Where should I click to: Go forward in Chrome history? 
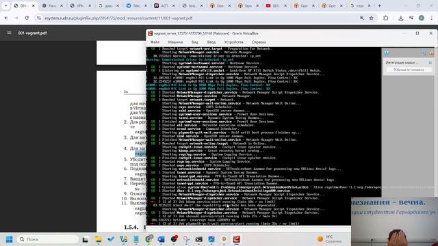16,18
